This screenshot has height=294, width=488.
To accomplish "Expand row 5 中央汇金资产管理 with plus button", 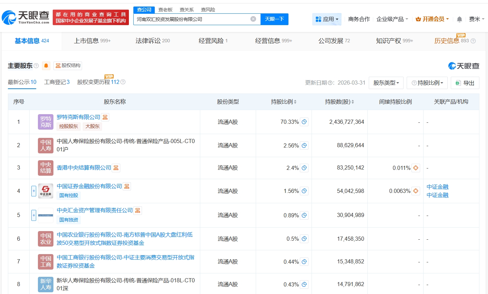I will [34, 215].
